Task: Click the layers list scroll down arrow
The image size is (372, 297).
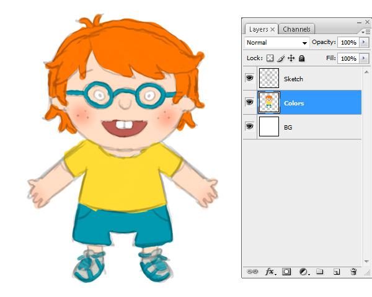Action: 366,262
